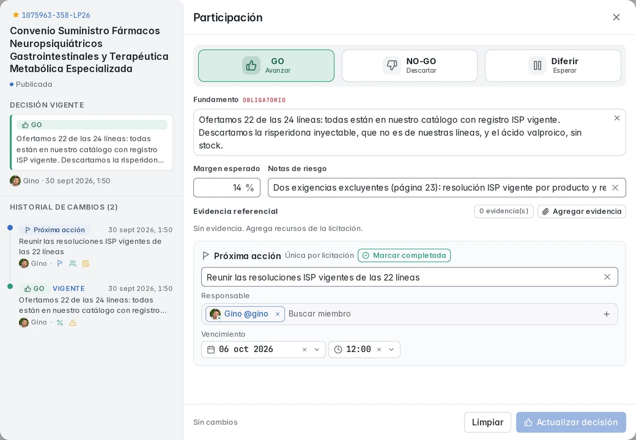Clear the 12:00 time value
The height and width of the screenshot is (440, 636).
pos(379,349)
